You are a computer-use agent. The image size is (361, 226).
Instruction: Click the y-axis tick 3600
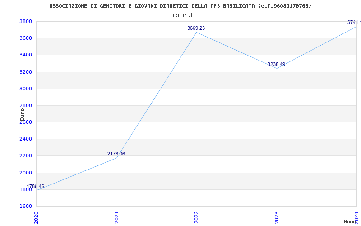click(x=25, y=38)
